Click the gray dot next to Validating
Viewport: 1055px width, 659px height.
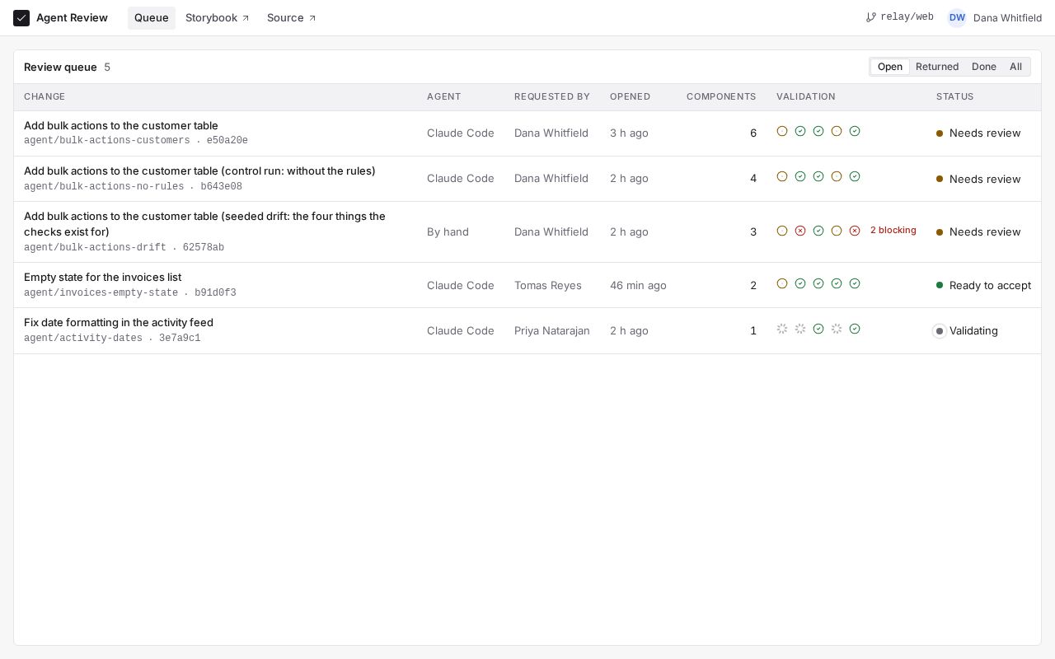940,331
